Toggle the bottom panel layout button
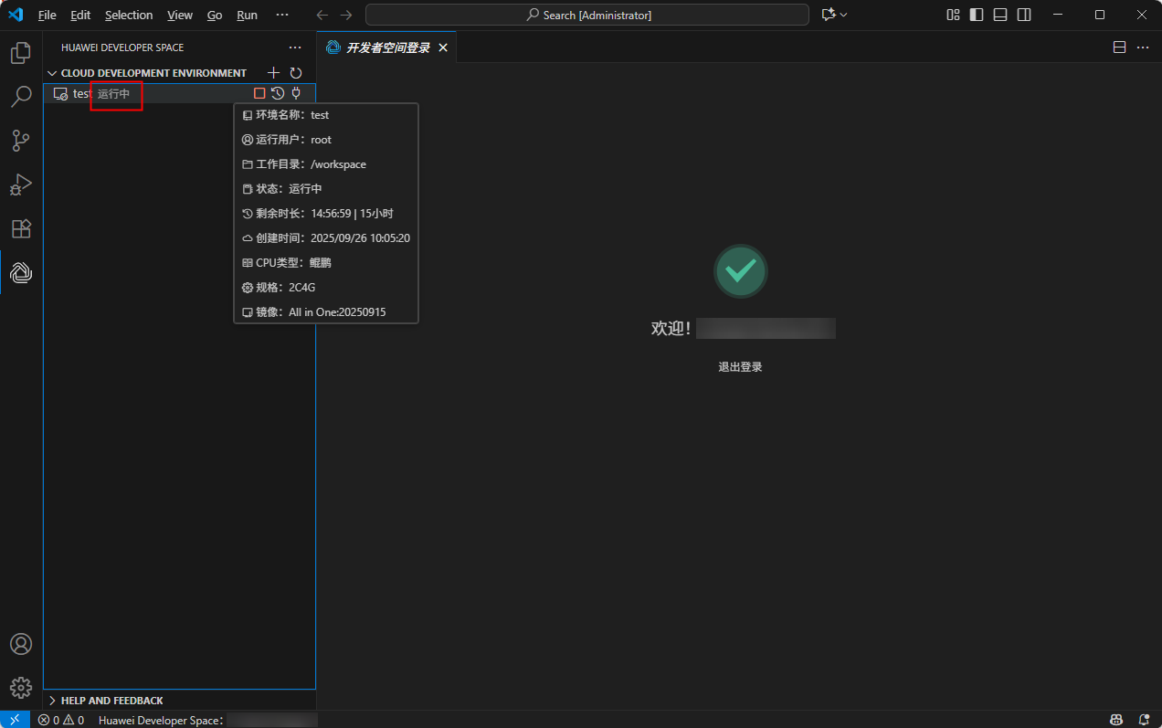 1000,15
